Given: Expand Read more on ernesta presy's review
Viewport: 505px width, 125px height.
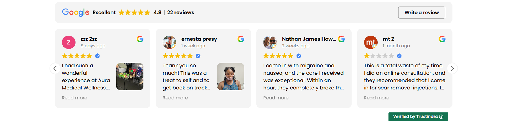Looking at the screenshot, I should point(175,98).
